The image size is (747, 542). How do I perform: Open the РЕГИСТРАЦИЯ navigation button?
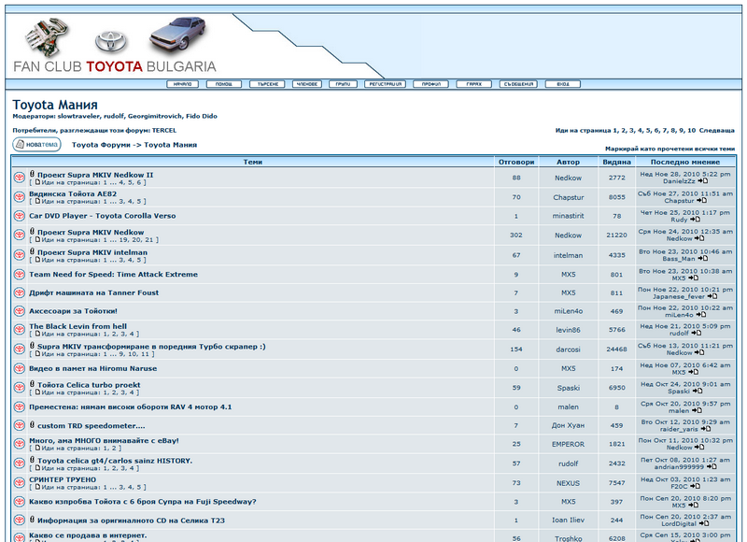[385, 84]
